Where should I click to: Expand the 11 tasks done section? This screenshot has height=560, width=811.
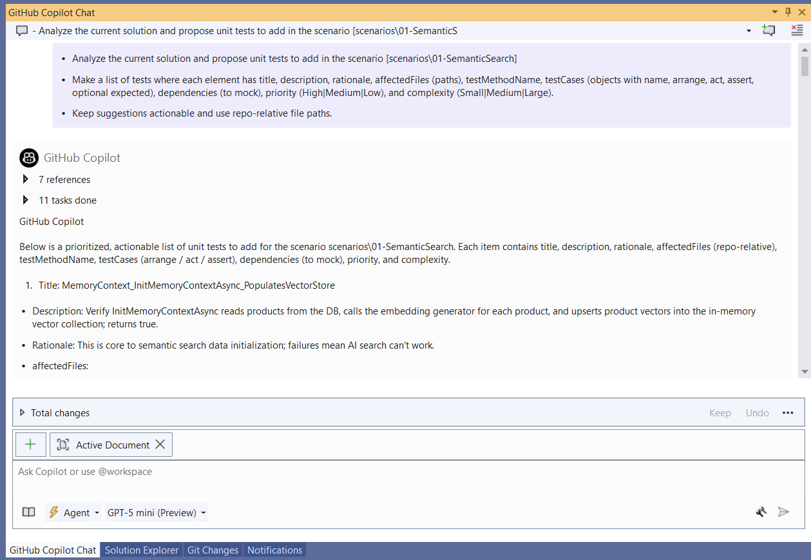point(26,200)
